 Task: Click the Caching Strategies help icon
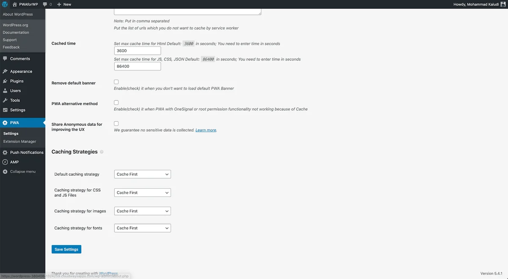102,152
